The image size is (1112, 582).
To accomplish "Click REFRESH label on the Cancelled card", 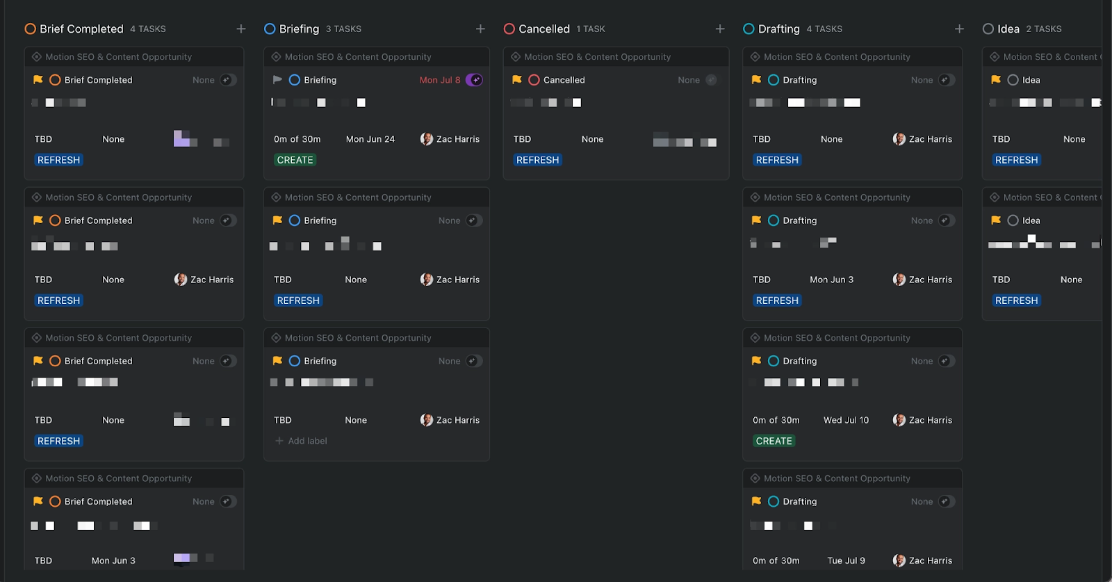I will [x=537, y=160].
